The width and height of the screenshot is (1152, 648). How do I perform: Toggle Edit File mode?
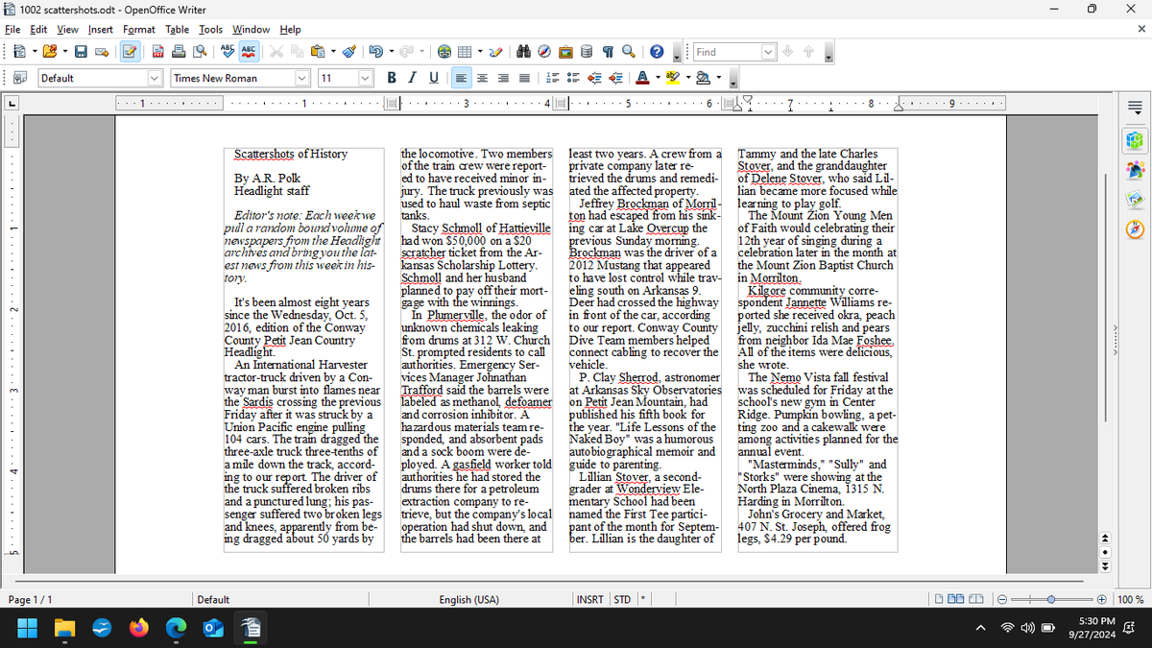coord(132,53)
